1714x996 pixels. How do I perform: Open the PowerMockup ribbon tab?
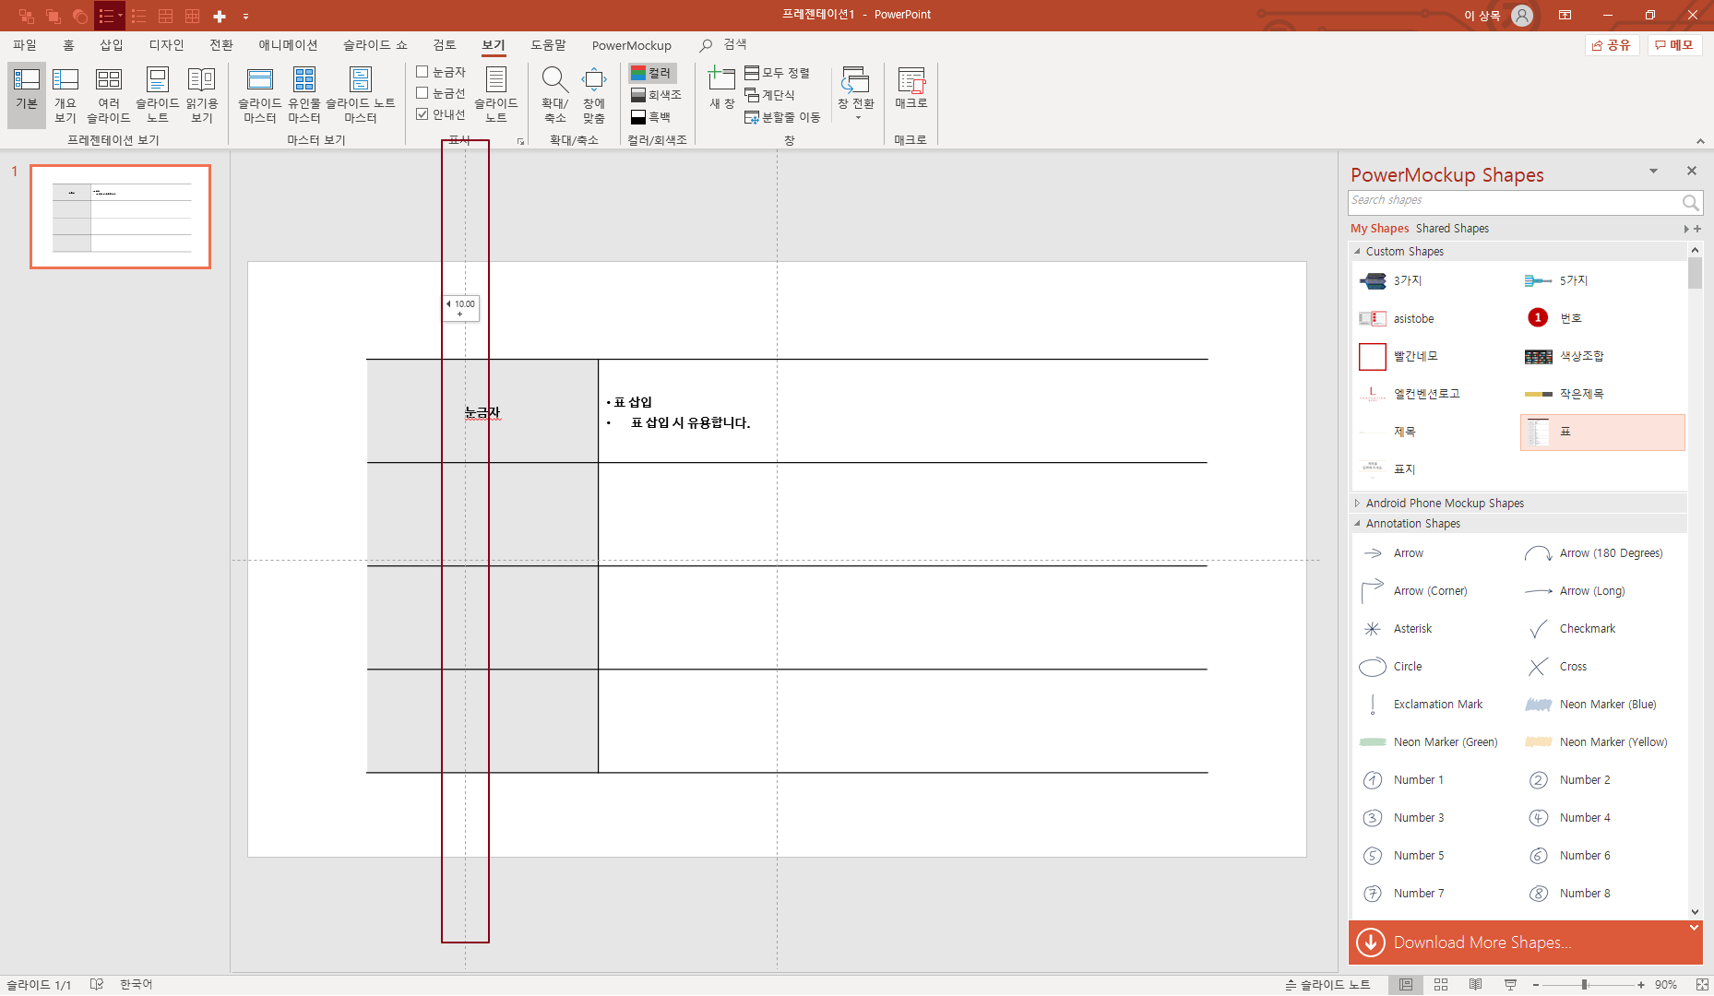632,45
